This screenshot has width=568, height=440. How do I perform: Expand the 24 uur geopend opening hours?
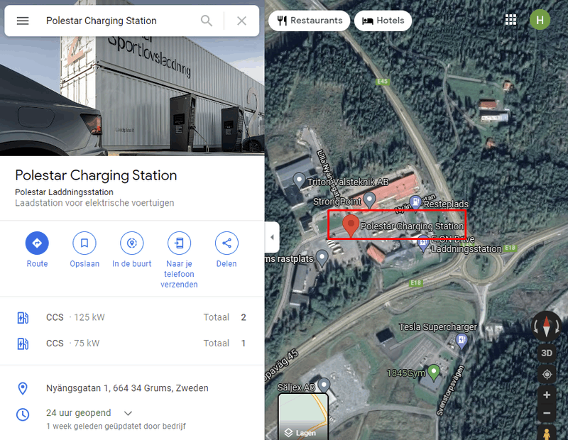coord(129,413)
